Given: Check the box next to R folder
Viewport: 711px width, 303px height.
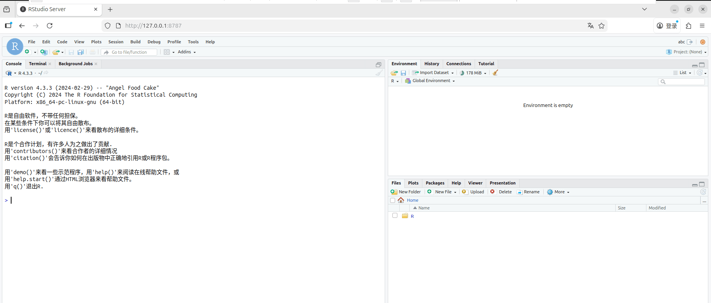Looking at the screenshot, I should (x=395, y=216).
